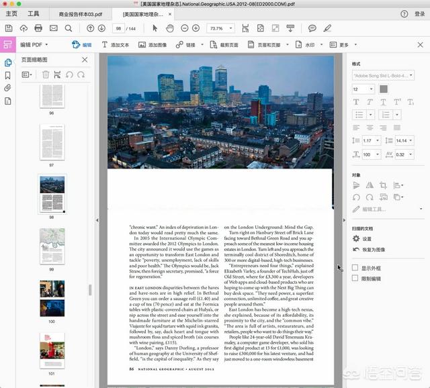Image resolution: width=430 pixels, height=388 pixels.
Task: Click the crop tool in the Objects section
Action: 383,185
